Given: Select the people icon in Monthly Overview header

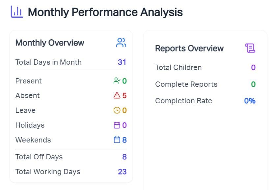Looking at the screenshot, I should [x=121, y=42].
